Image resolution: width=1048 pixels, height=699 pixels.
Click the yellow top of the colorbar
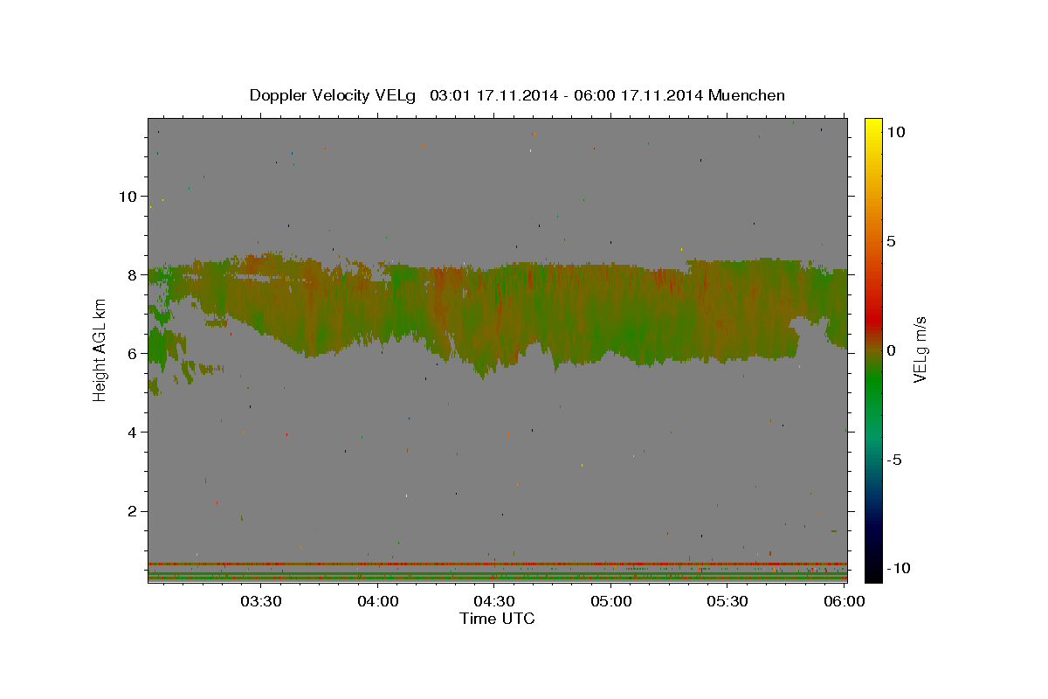(873, 127)
